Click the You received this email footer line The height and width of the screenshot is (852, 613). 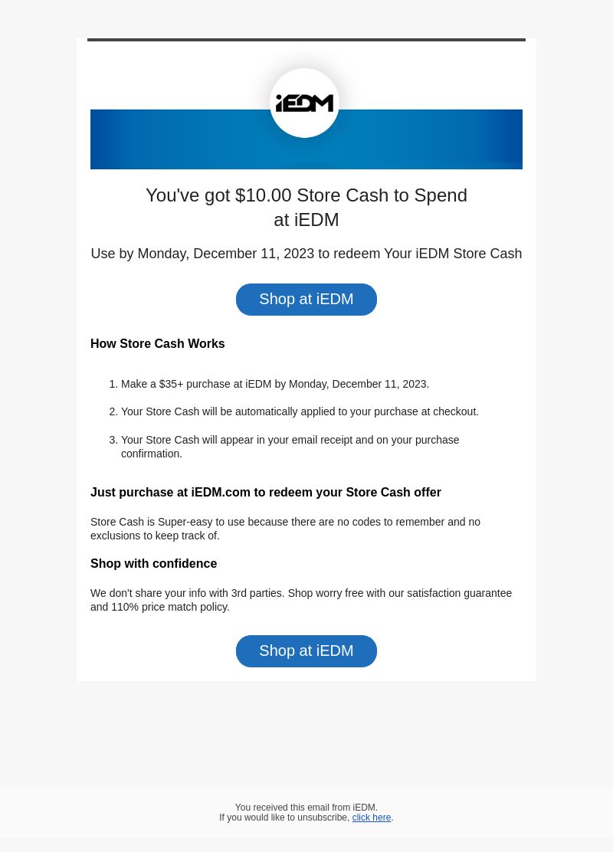[x=306, y=808]
